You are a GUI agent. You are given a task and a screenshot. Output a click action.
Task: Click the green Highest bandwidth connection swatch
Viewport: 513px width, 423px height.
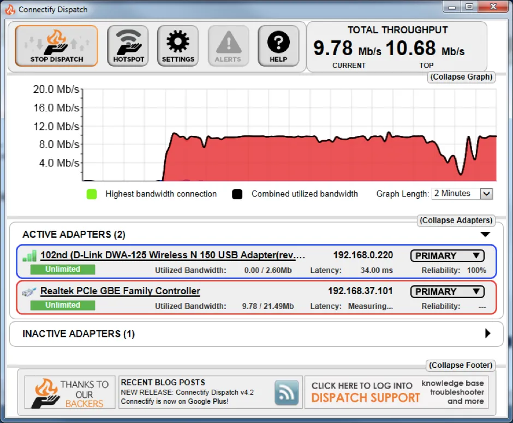coord(92,194)
